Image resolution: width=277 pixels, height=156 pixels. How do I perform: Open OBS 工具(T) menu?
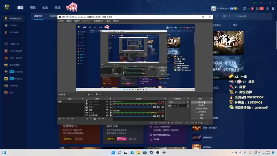(x=108, y=21)
